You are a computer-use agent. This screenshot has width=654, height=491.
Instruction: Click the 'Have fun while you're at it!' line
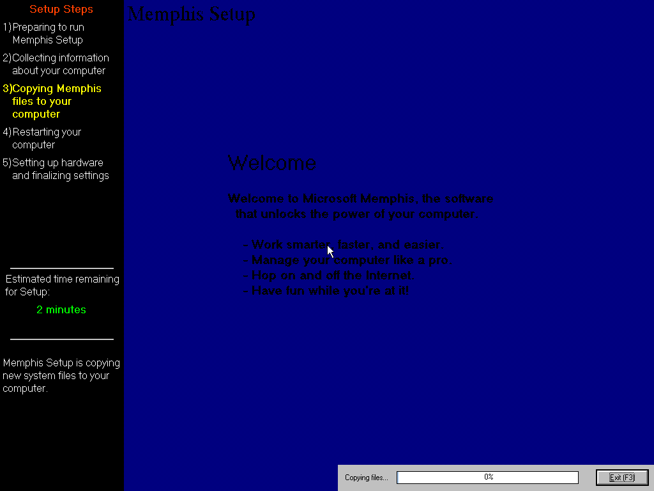(326, 291)
